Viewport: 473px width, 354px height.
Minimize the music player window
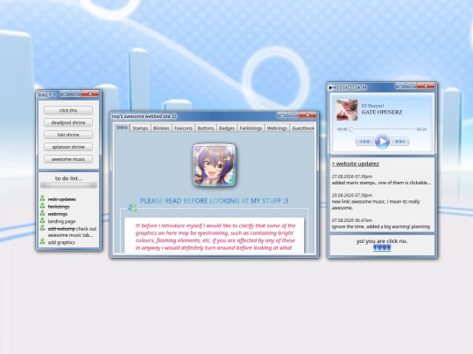click(x=400, y=86)
